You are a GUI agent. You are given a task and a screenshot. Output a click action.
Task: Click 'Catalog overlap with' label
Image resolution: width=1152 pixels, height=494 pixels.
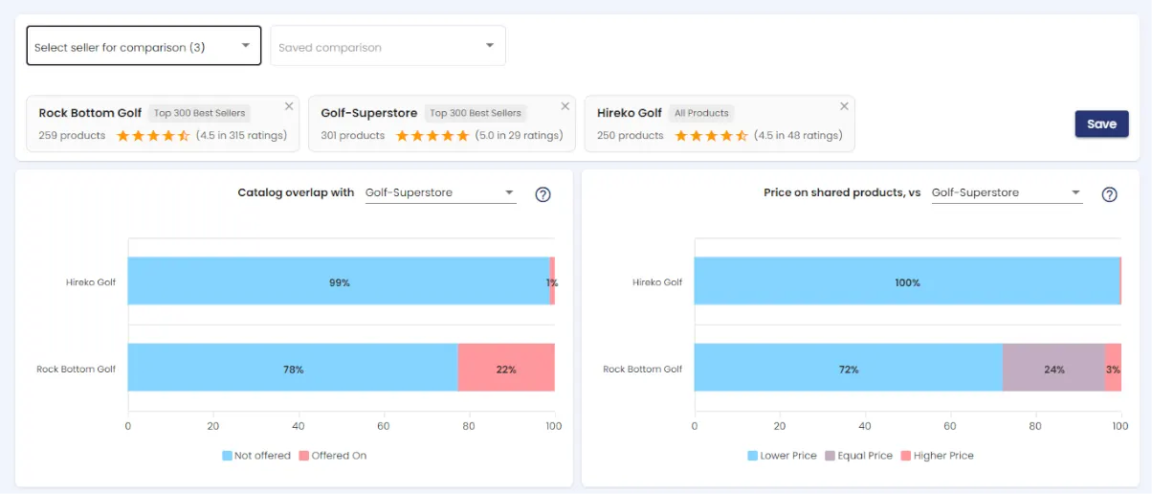click(296, 193)
